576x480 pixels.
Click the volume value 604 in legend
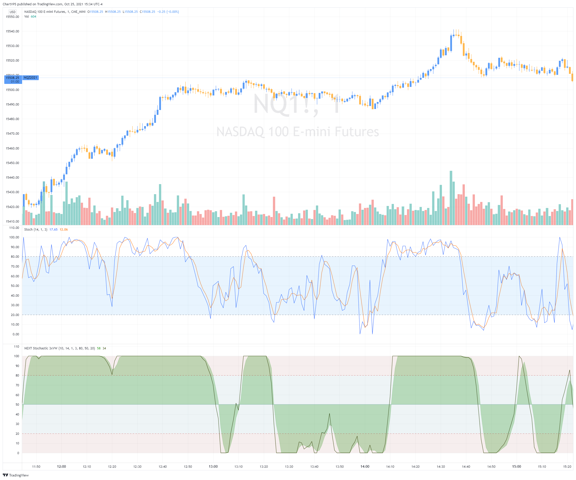[x=33, y=16]
